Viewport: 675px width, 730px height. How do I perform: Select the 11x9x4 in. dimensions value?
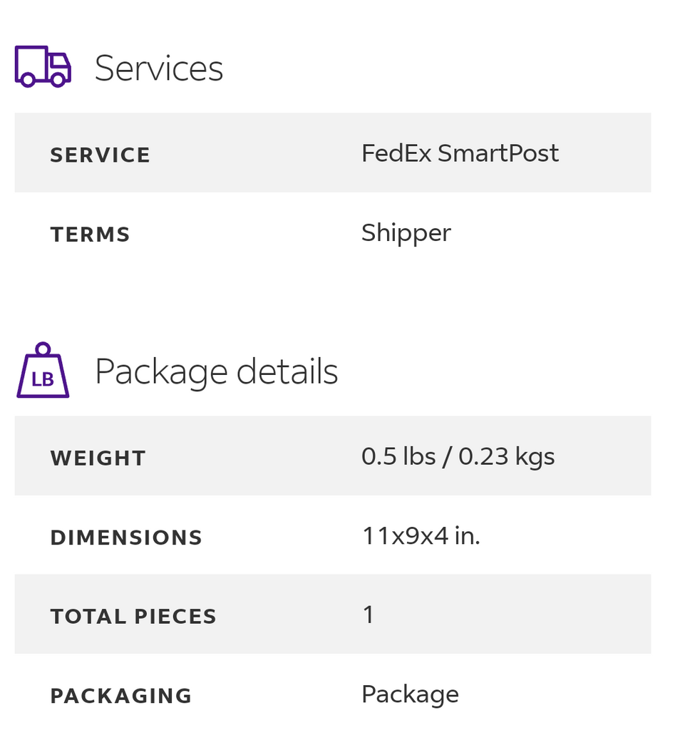coord(421,535)
